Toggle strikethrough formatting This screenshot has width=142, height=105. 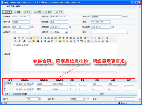(49, 41)
